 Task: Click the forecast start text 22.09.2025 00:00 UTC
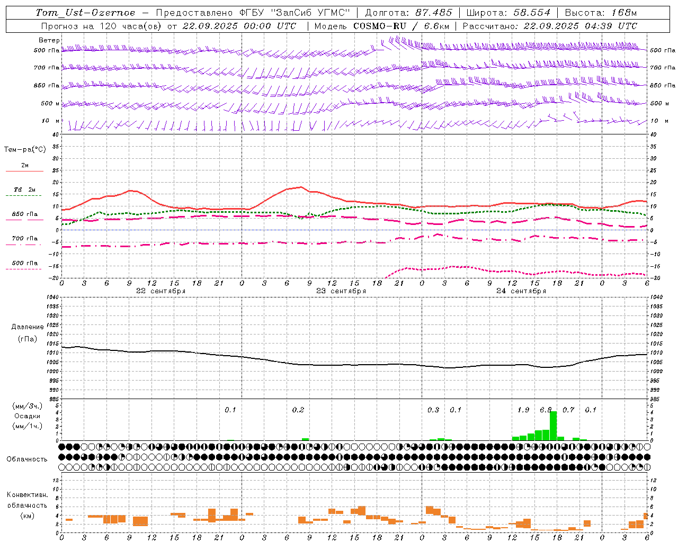[x=239, y=25]
